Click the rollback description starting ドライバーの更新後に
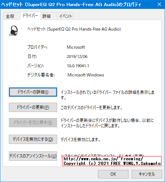This screenshot has height=182, width=165. point(107,123)
